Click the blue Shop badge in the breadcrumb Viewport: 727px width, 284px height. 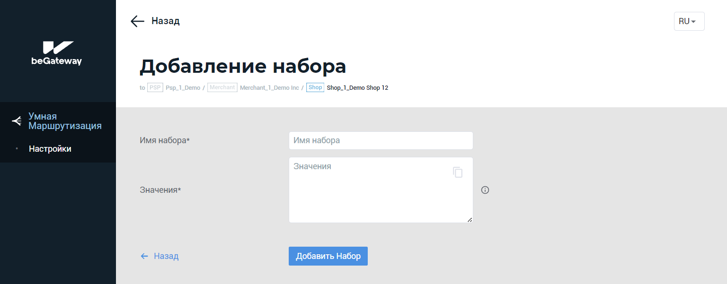315,87
